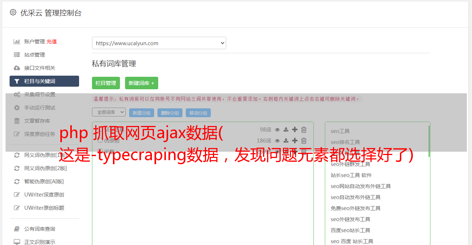Screen dimensions: 472x245
Task: Click keyword 'seo工具' in right list
Action: coord(340,131)
